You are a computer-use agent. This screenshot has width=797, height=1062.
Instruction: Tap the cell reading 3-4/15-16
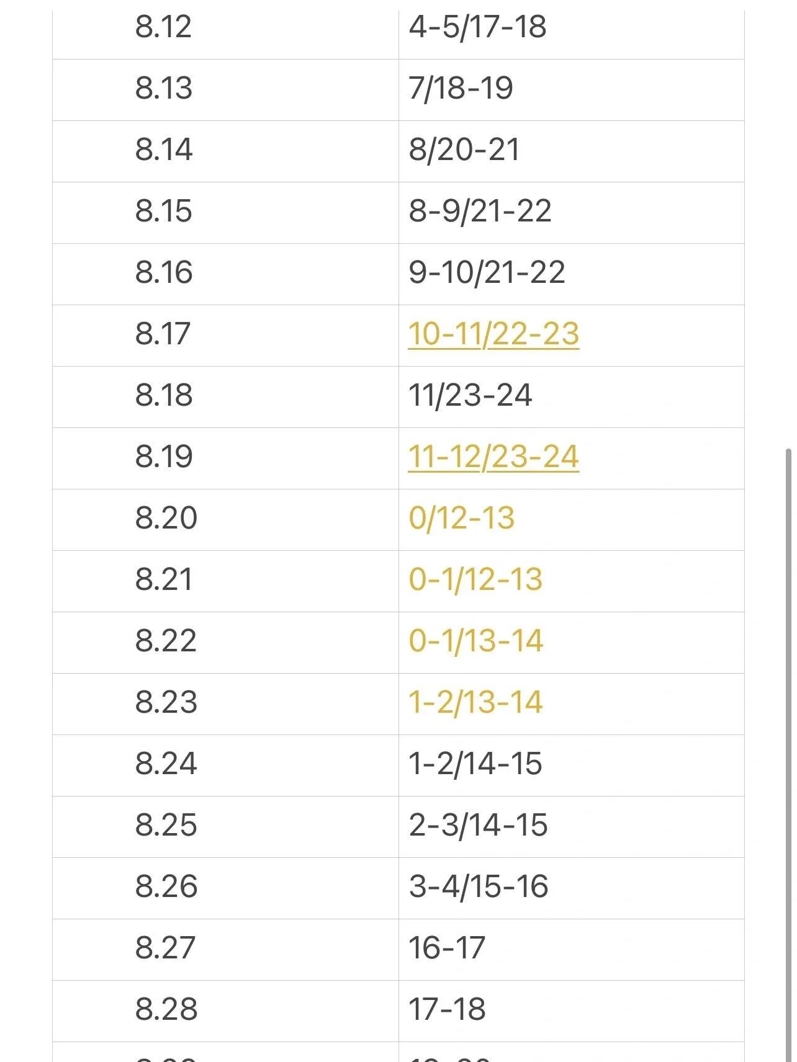point(571,888)
